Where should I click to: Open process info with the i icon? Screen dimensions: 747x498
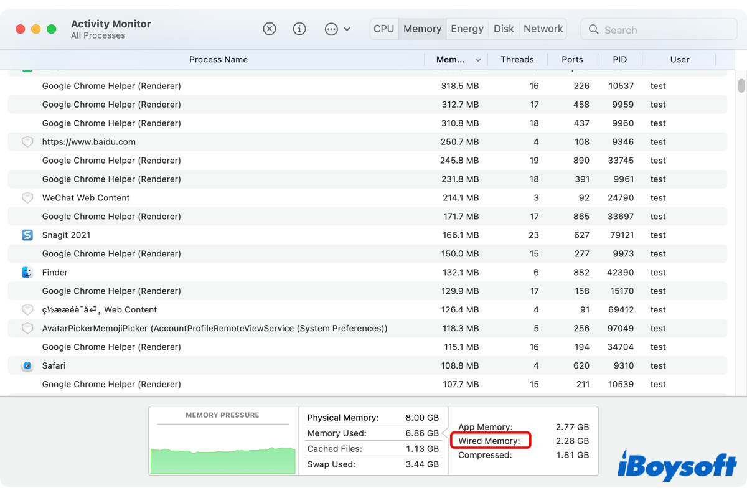pos(299,29)
